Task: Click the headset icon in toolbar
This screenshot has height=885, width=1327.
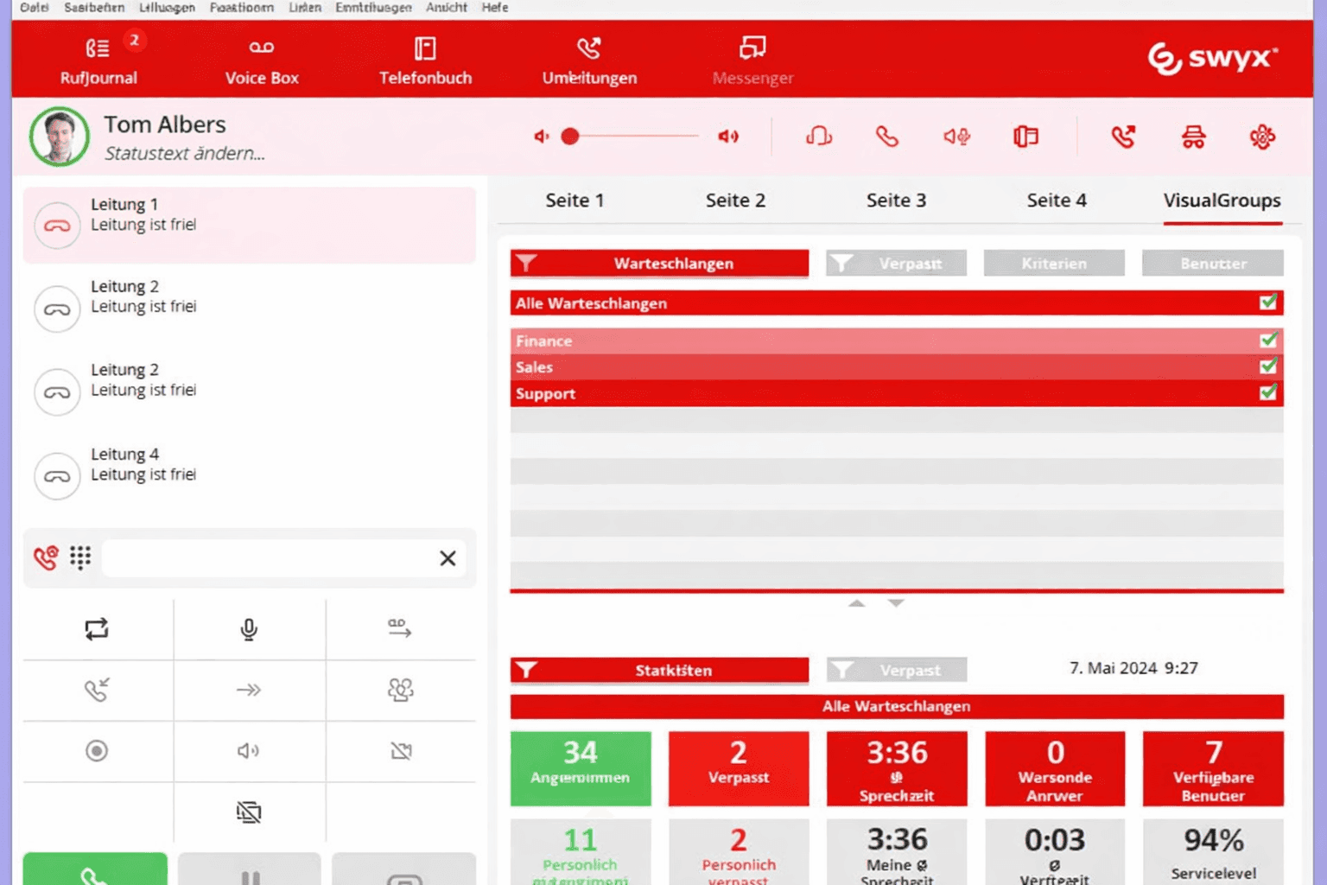Action: pyautogui.click(x=818, y=137)
